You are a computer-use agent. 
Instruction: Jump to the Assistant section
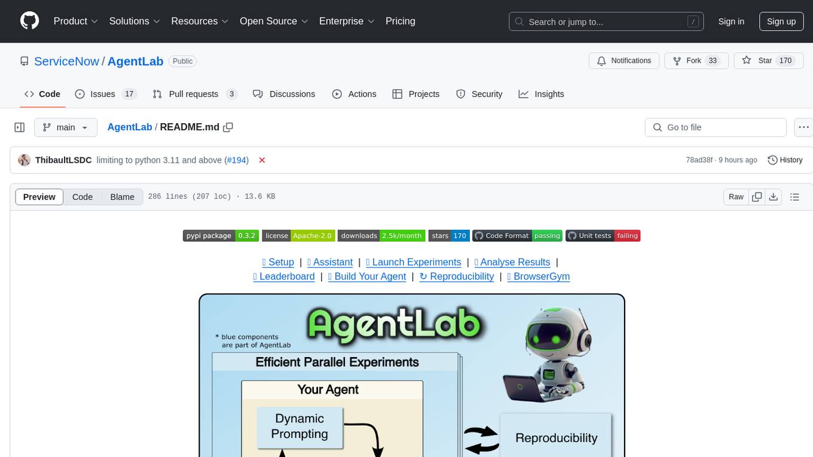tap(330, 262)
